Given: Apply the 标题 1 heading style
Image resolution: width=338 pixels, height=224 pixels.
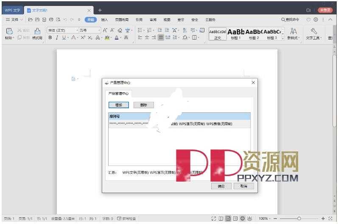Looking at the screenshot, I should [x=236, y=34].
